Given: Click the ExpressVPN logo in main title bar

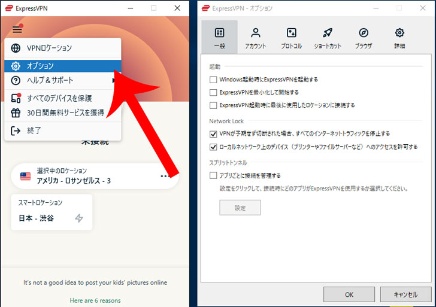Looking at the screenshot, I should (x=9, y=8).
